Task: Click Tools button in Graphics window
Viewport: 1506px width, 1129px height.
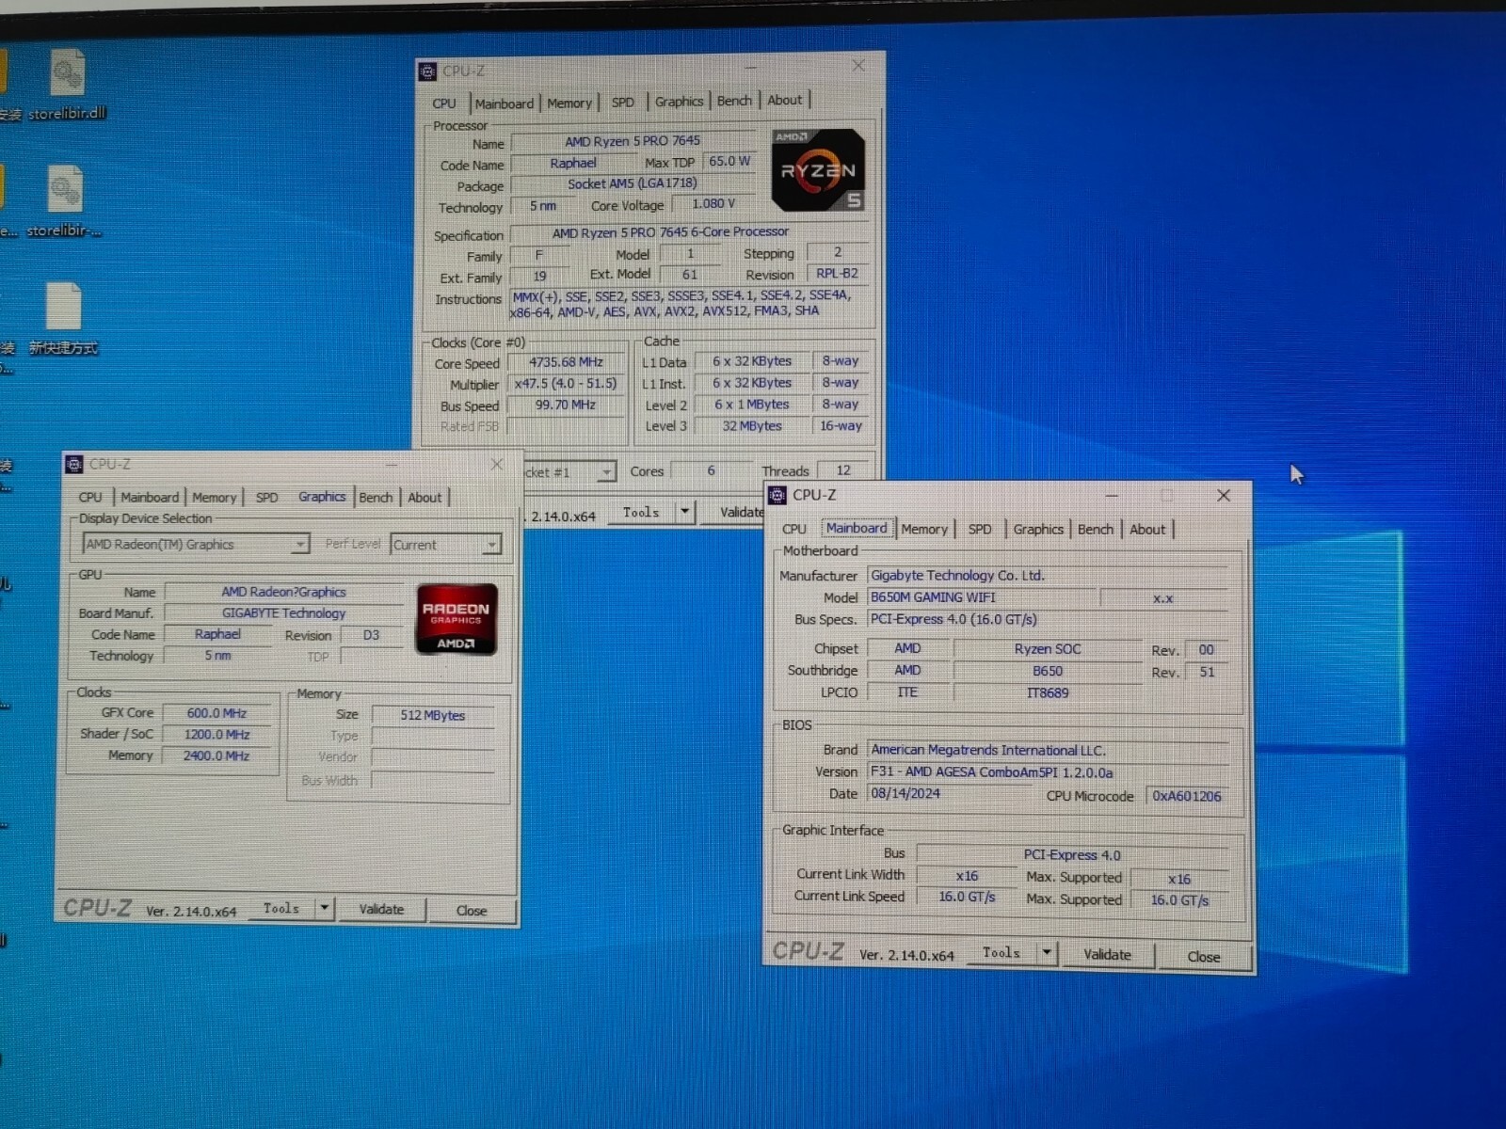Action: [x=281, y=908]
